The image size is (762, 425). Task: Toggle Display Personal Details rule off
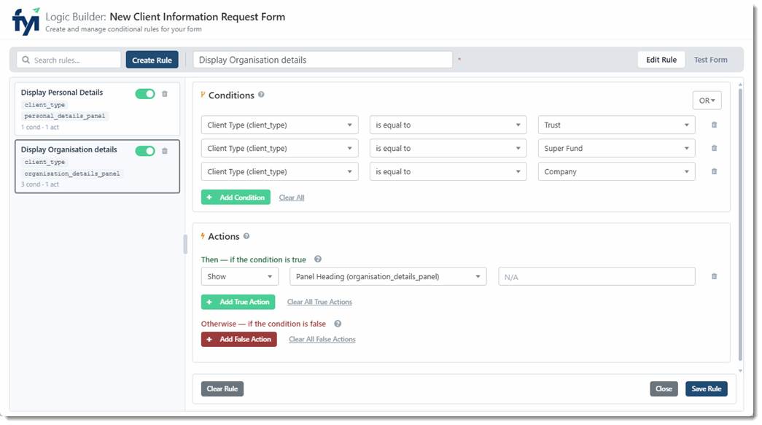(x=145, y=94)
